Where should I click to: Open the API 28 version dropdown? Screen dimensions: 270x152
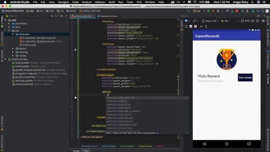pyautogui.click(x=226, y=21)
